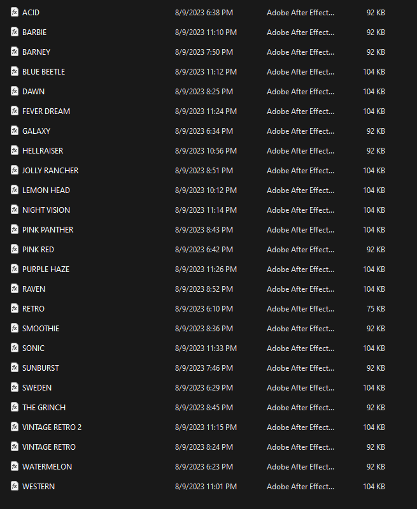Click the ACID preset file icon
417x509 pixels.
click(x=14, y=12)
